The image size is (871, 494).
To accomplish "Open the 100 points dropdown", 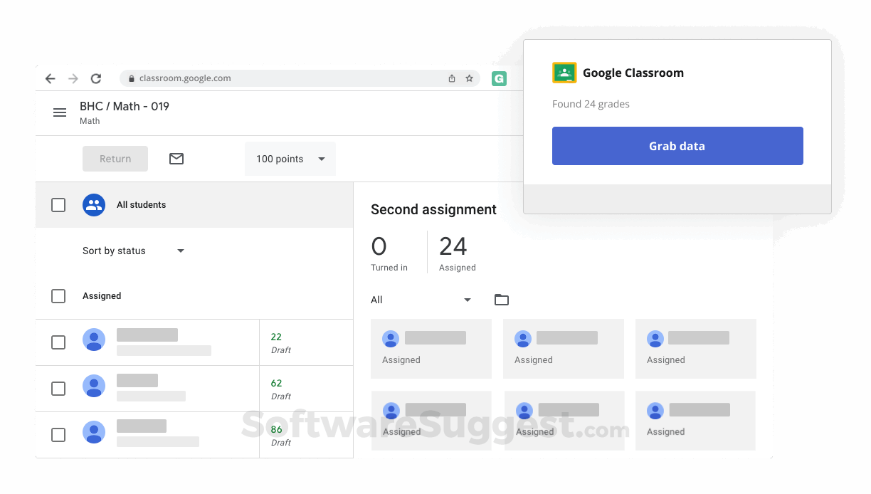I will point(290,159).
